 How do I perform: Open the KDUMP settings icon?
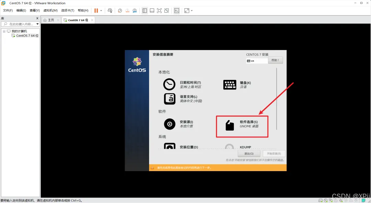point(229,146)
